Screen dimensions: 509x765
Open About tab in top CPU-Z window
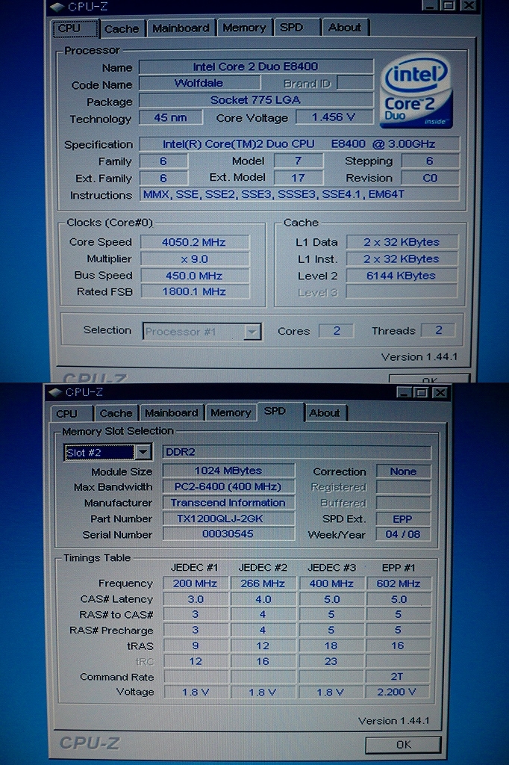tap(345, 28)
